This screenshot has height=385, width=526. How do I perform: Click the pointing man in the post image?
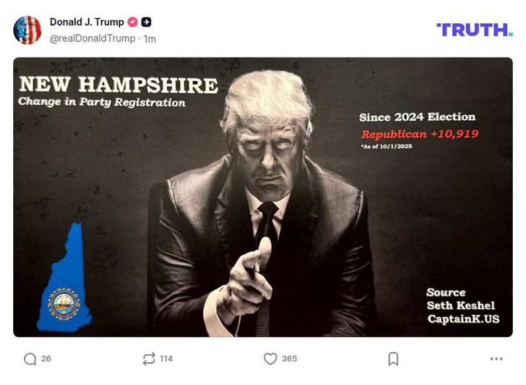[x=263, y=207]
